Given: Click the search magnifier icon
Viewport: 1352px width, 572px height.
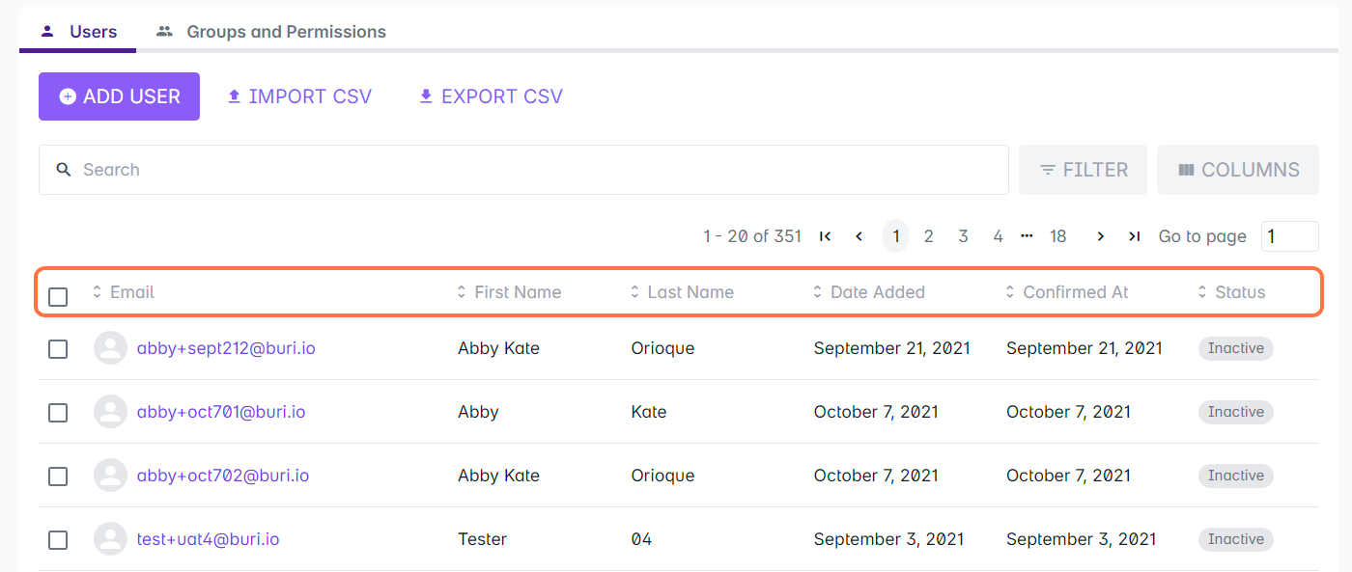Looking at the screenshot, I should 64,170.
